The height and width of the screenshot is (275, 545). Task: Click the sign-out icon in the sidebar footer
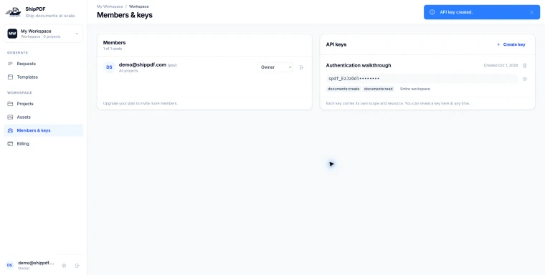pyautogui.click(x=77, y=266)
